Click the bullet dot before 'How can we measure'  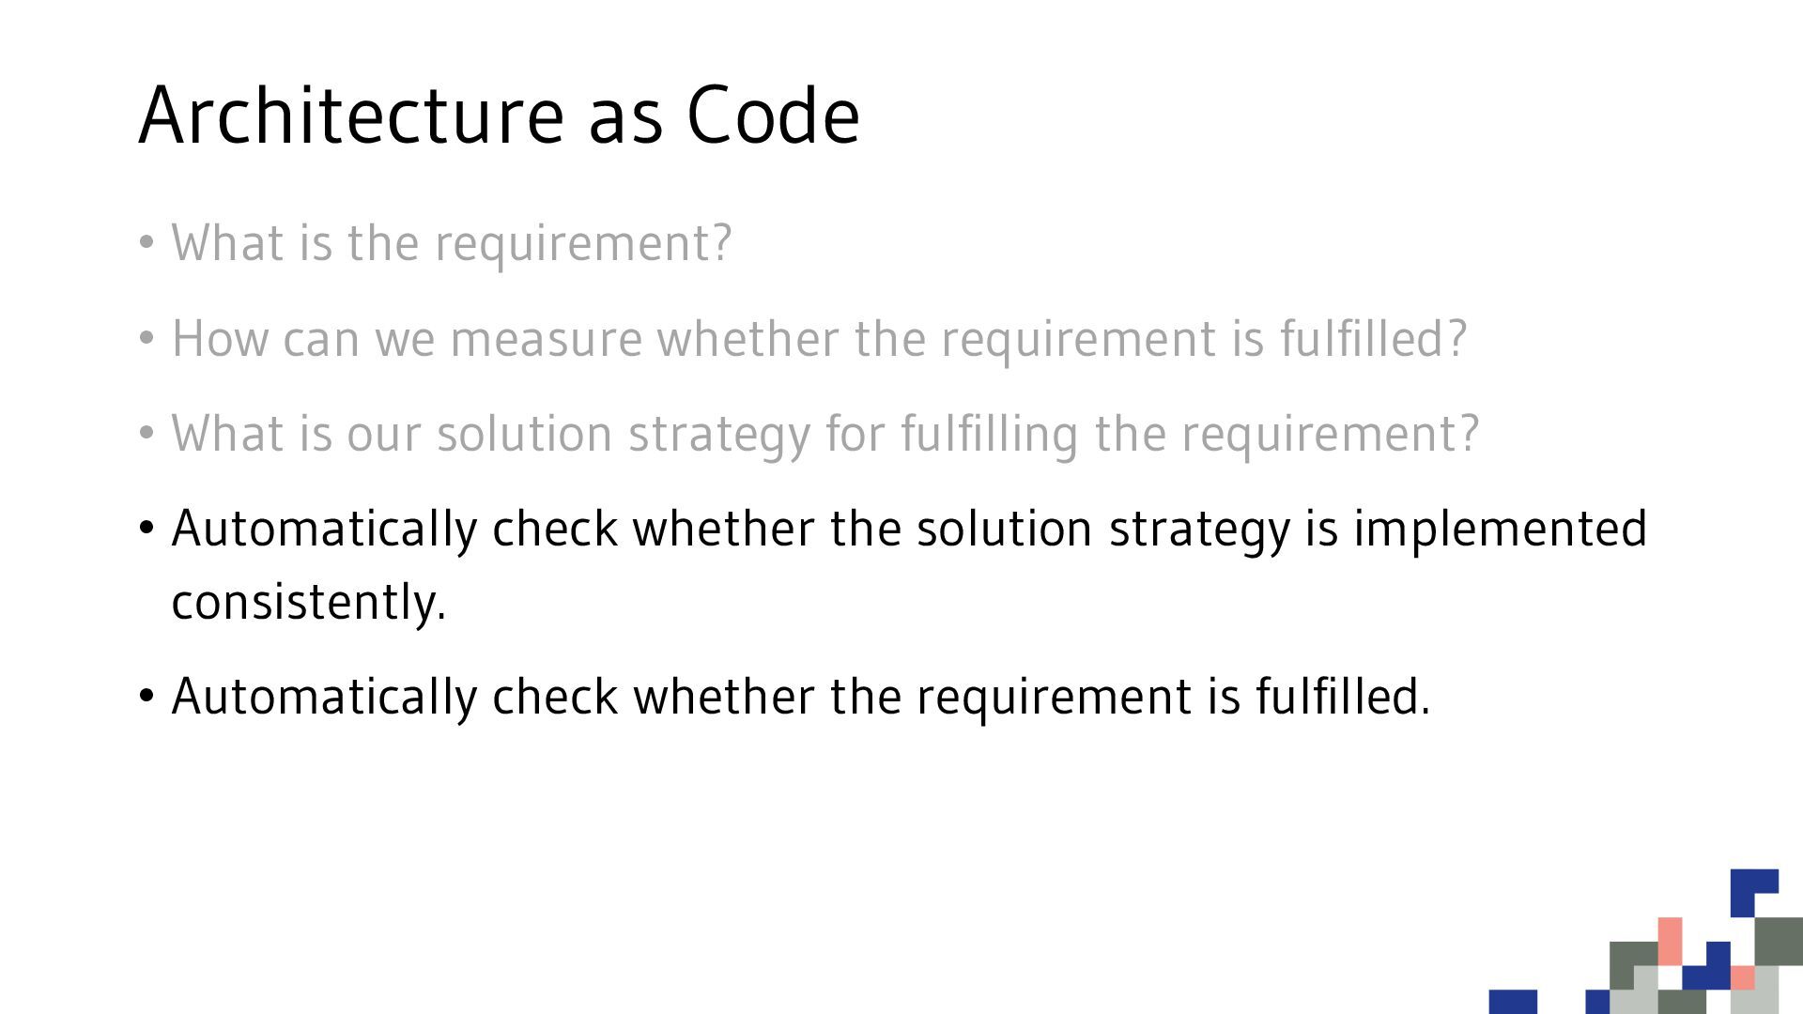click(x=146, y=338)
